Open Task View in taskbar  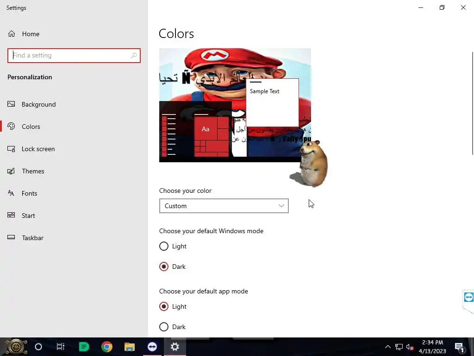point(61,347)
